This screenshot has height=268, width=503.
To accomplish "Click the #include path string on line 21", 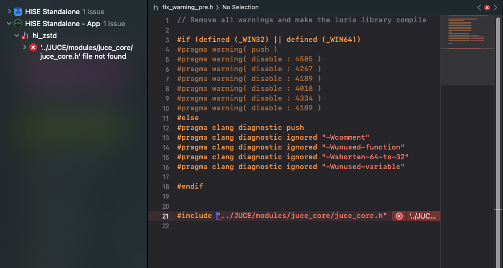I will pos(302,216).
